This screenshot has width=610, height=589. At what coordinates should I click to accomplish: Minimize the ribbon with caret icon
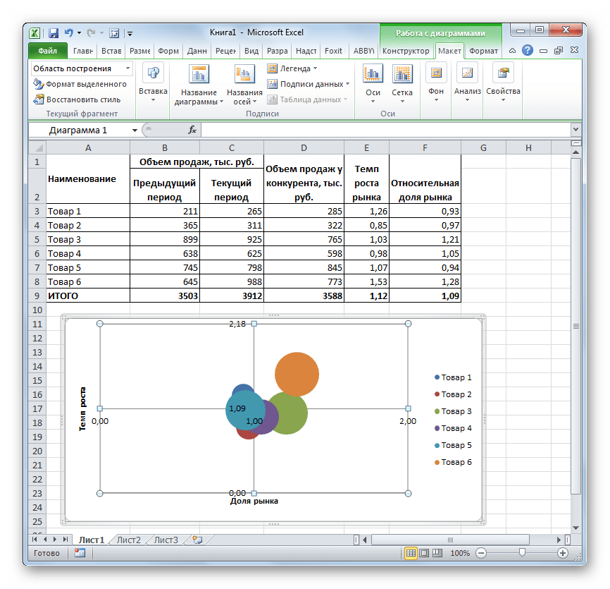[512, 50]
